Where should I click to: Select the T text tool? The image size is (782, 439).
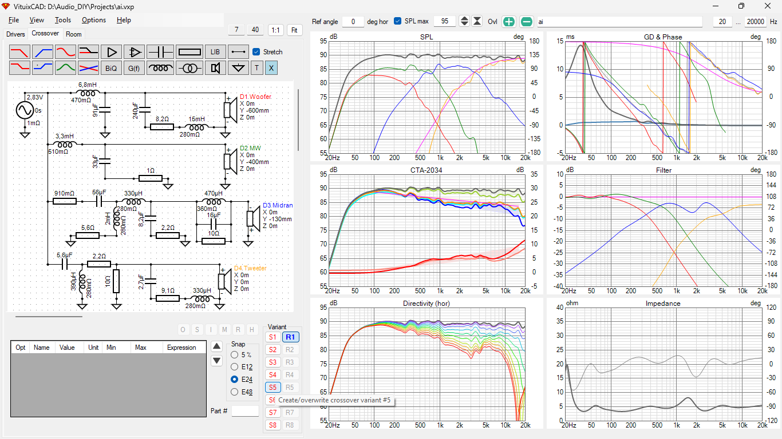[x=257, y=68]
